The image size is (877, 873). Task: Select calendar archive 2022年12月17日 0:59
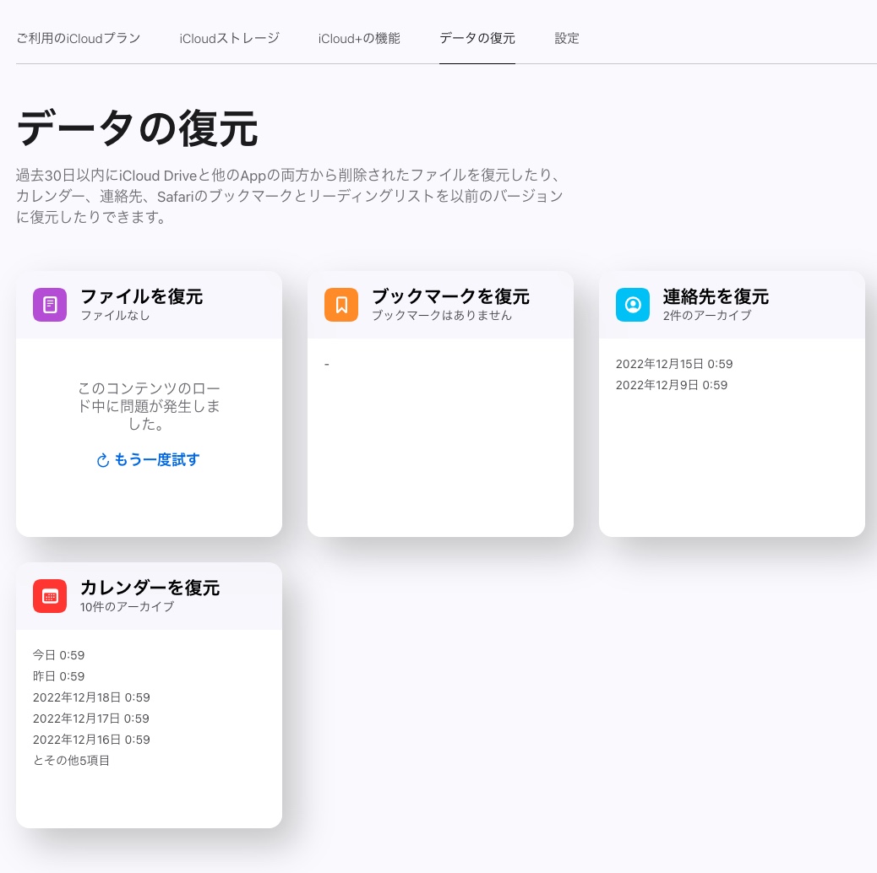coord(90,718)
